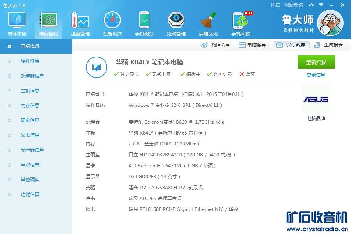Click 蓝牙 unavailable indicator

(247, 74)
